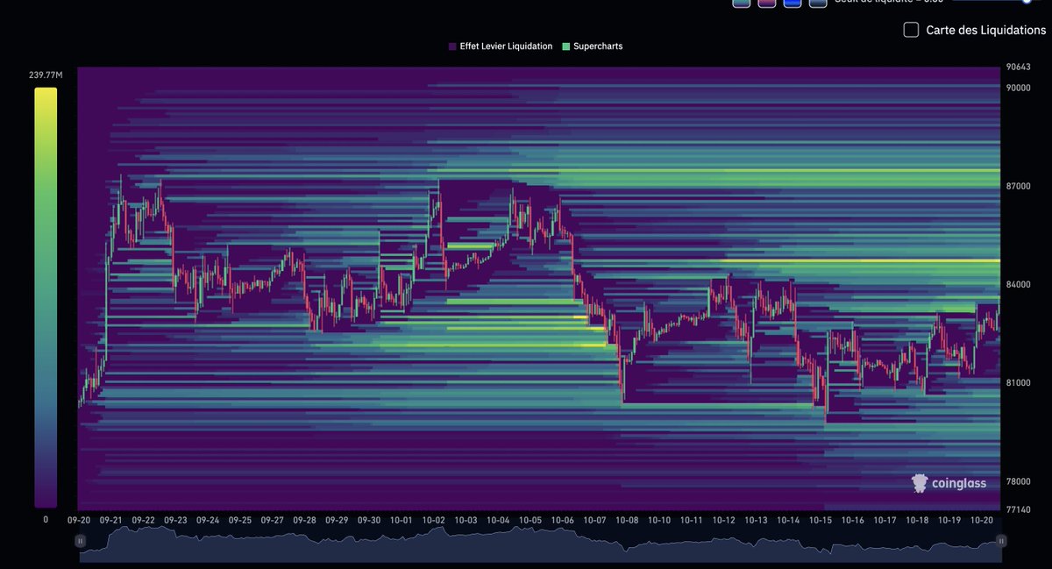Image resolution: width=1052 pixels, height=569 pixels.
Task: Click the 90000 price axis label
Action: point(1018,87)
